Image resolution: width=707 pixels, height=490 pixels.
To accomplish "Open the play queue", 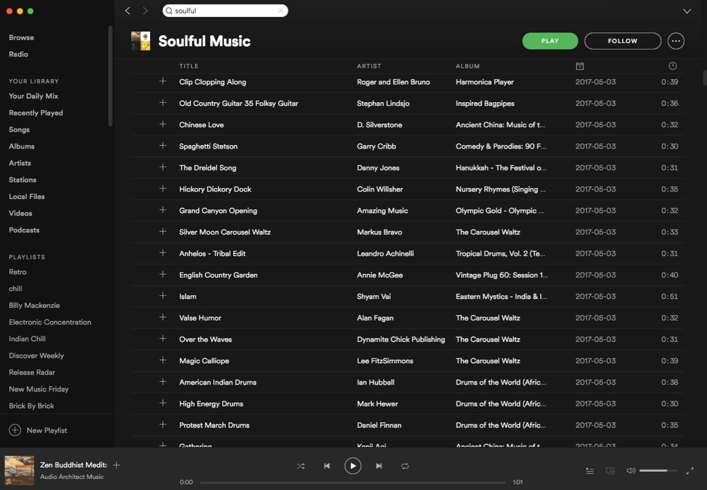I will coord(590,471).
